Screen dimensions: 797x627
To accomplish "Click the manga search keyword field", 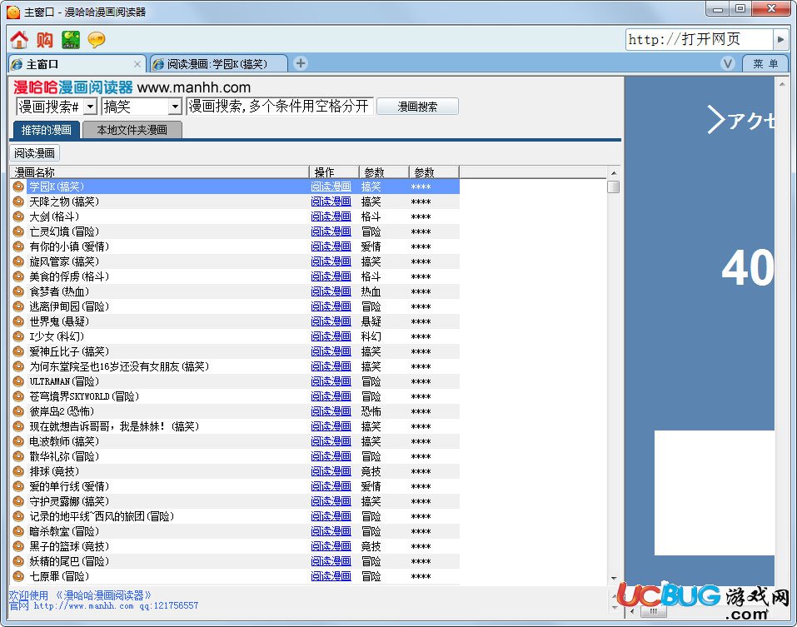I will [280, 107].
